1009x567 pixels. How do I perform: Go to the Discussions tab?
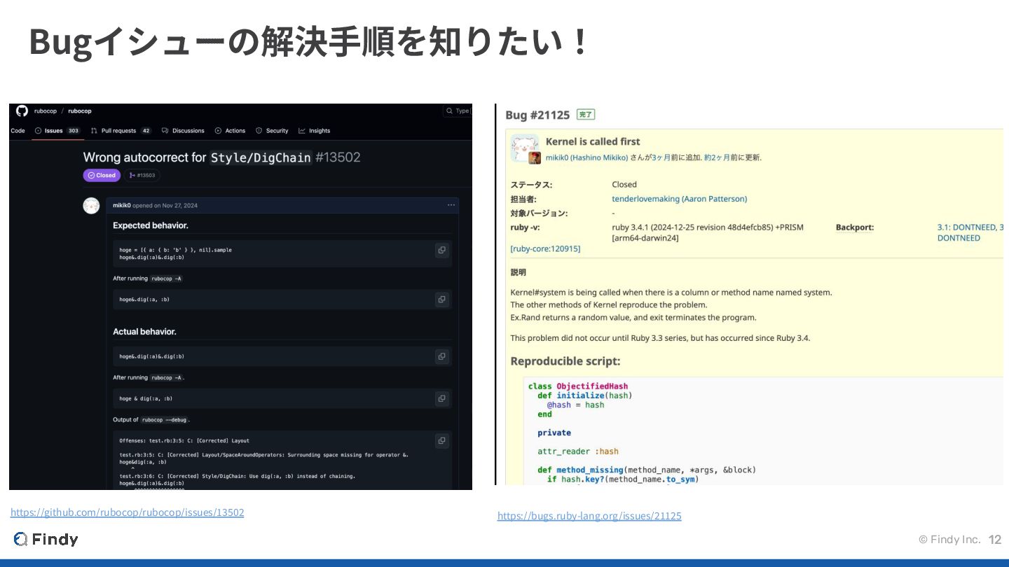pyautogui.click(x=183, y=131)
